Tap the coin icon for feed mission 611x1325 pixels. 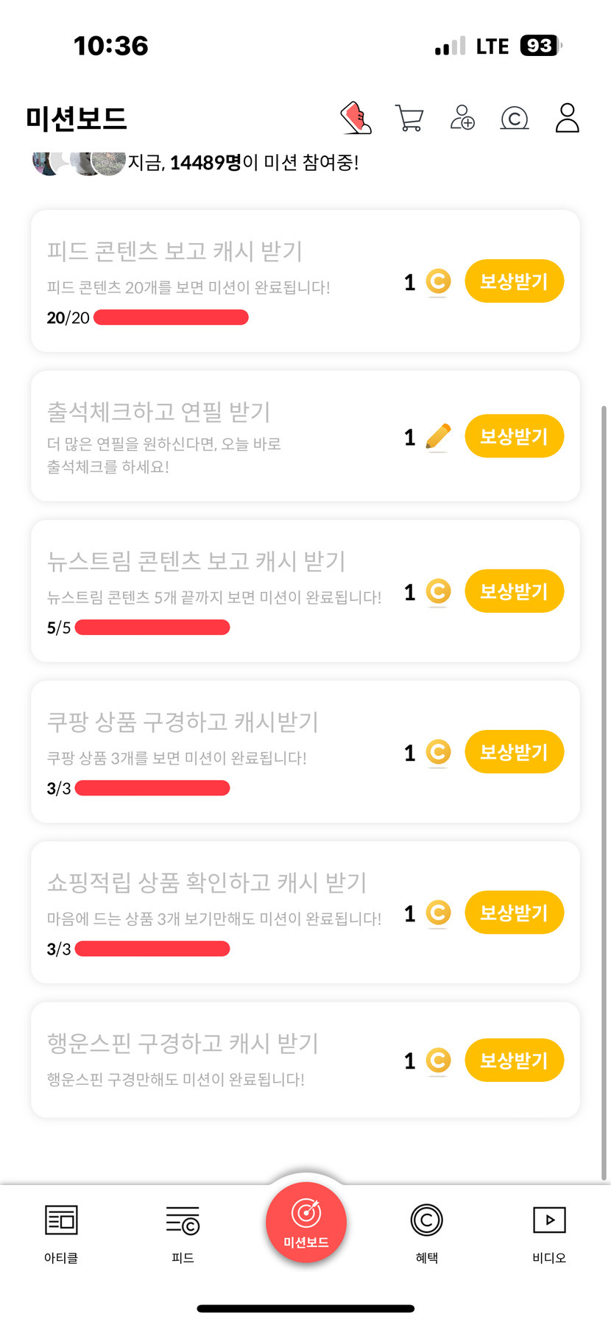pyautogui.click(x=438, y=282)
